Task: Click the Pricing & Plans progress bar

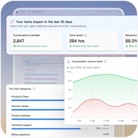Action: (x=38, y=100)
